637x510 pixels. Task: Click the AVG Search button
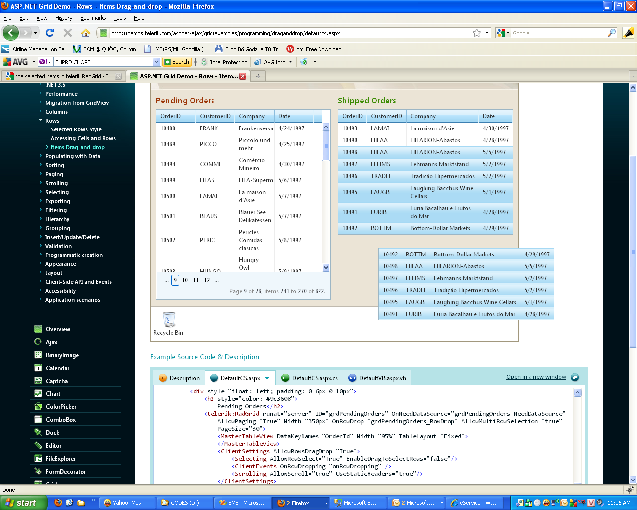(x=177, y=62)
